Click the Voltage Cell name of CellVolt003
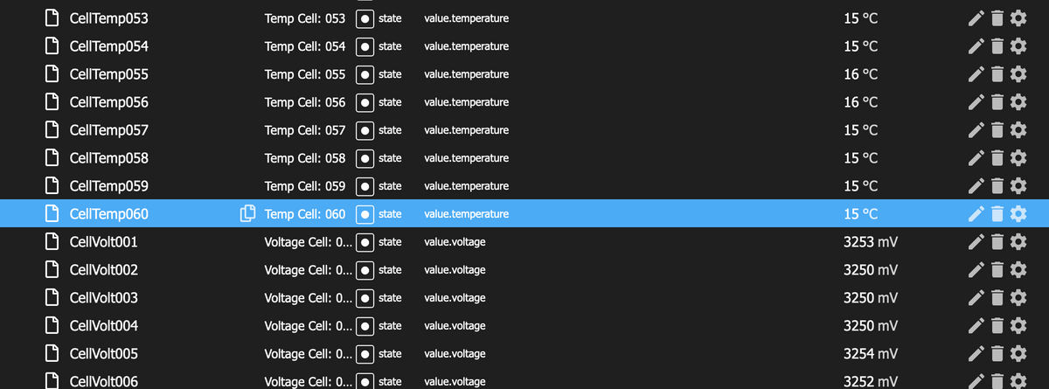 tap(308, 298)
